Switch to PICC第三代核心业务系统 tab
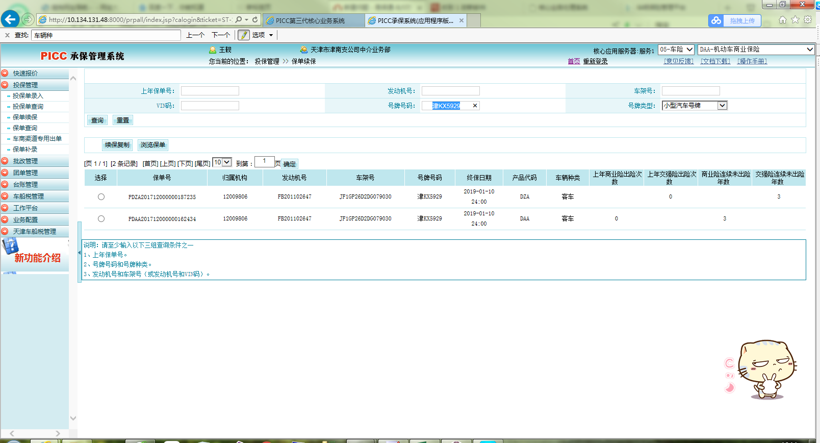Image resolution: width=820 pixels, height=443 pixels. click(x=310, y=21)
